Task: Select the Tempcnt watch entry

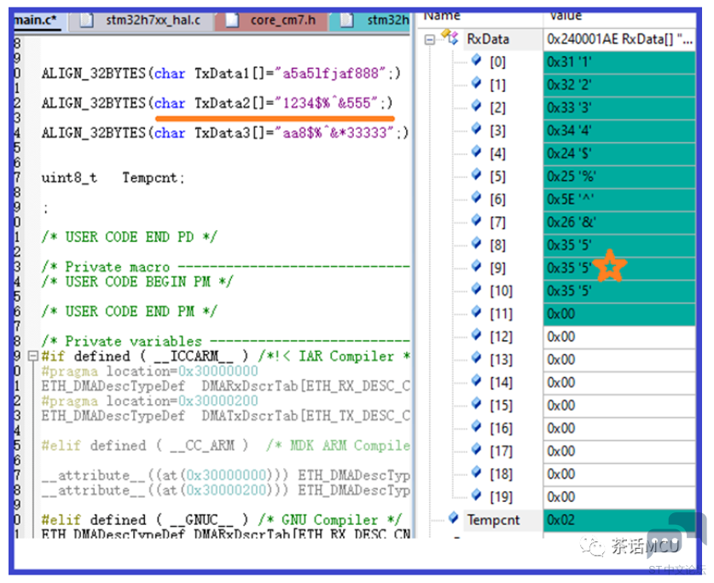Action: tap(493, 520)
